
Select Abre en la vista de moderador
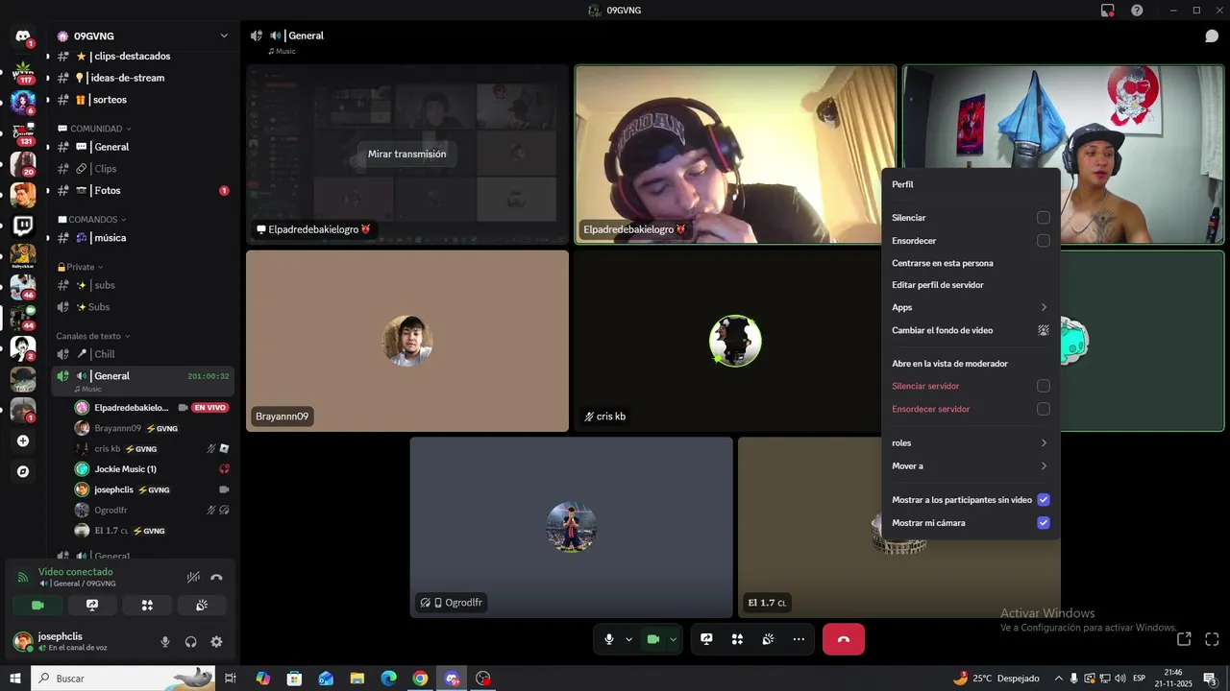click(971, 364)
